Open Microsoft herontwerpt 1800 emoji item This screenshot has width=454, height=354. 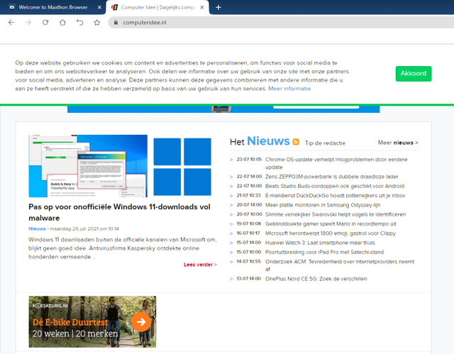(331, 233)
